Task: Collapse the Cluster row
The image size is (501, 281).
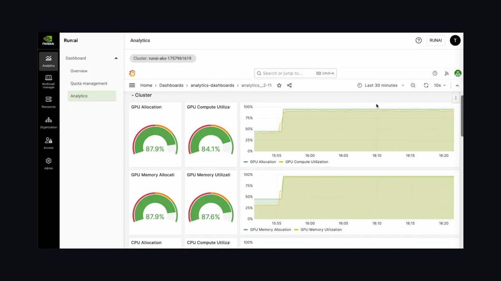Action: coord(141,95)
